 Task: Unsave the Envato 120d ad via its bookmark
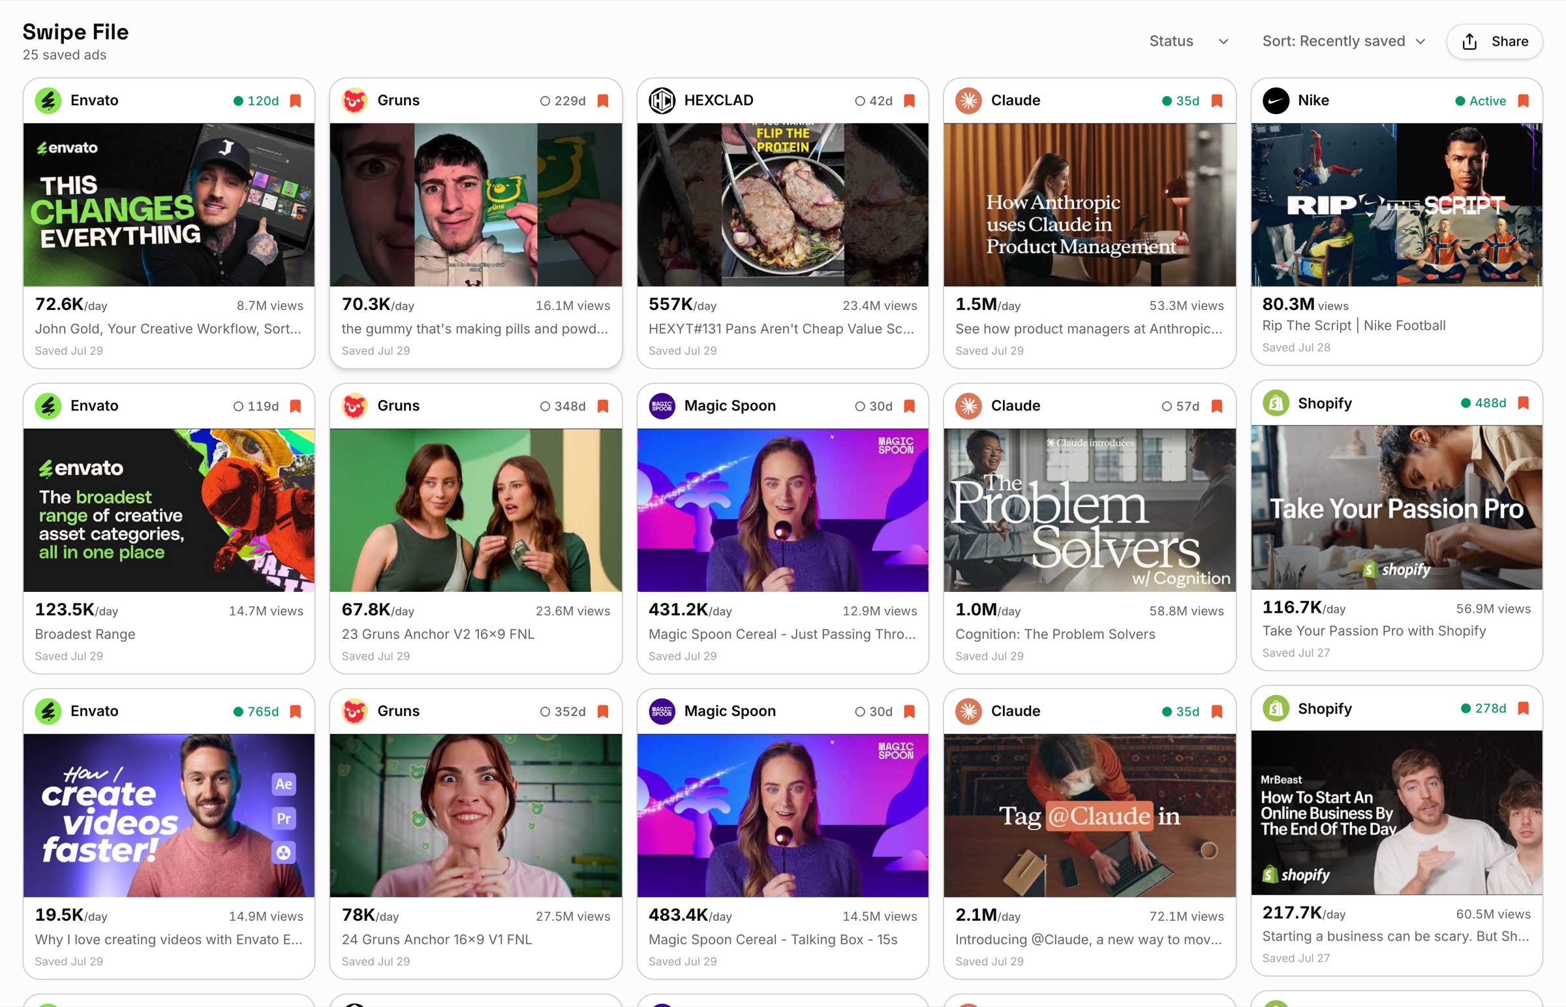(296, 101)
